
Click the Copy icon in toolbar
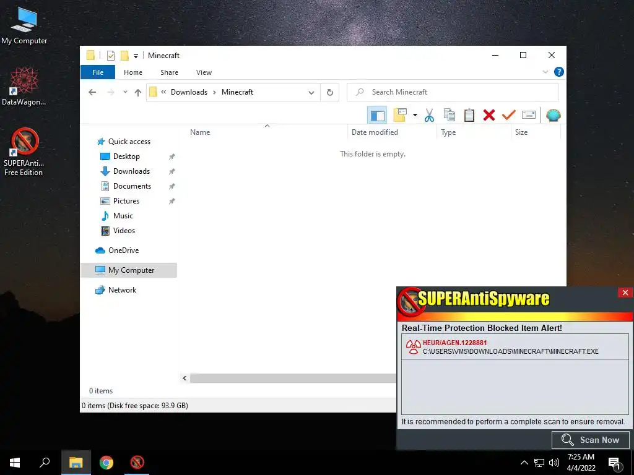click(449, 115)
